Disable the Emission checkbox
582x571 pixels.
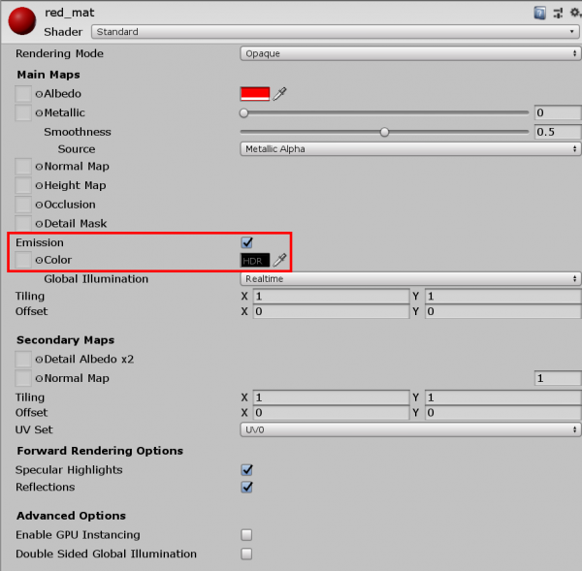point(246,242)
